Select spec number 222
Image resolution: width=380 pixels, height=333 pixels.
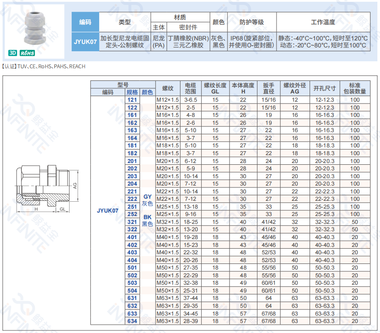tap(132, 199)
